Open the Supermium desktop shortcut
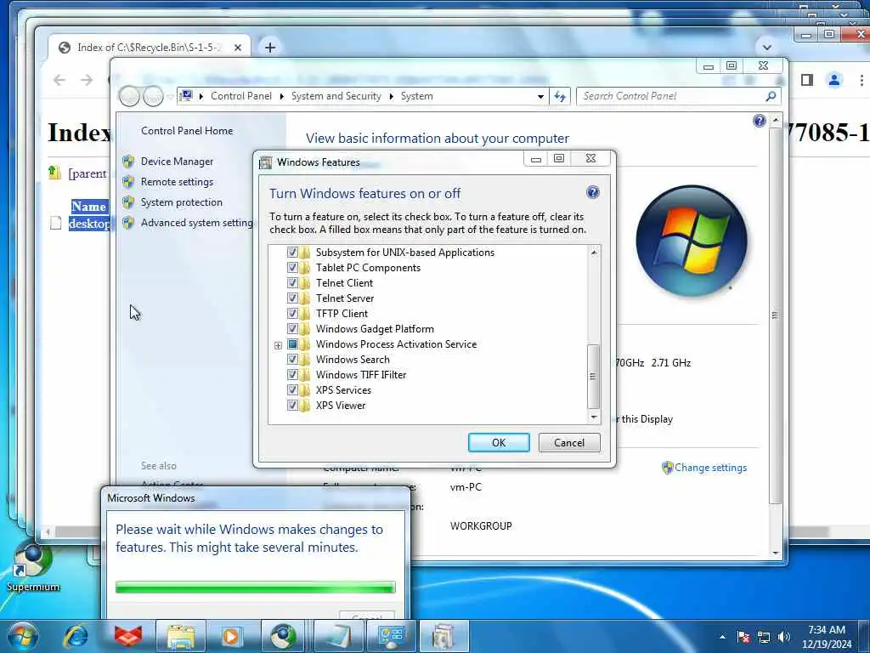Image resolution: width=870 pixels, height=653 pixels. tap(32, 567)
